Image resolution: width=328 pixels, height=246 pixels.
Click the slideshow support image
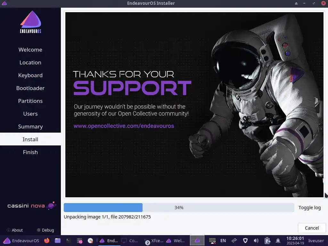(194, 105)
